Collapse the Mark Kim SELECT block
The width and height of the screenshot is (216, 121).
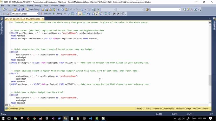pos(10,95)
